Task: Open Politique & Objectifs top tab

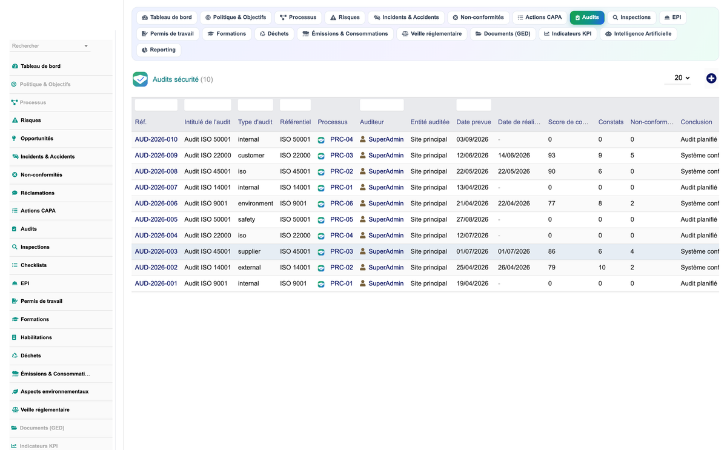Action: pyautogui.click(x=236, y=18)
